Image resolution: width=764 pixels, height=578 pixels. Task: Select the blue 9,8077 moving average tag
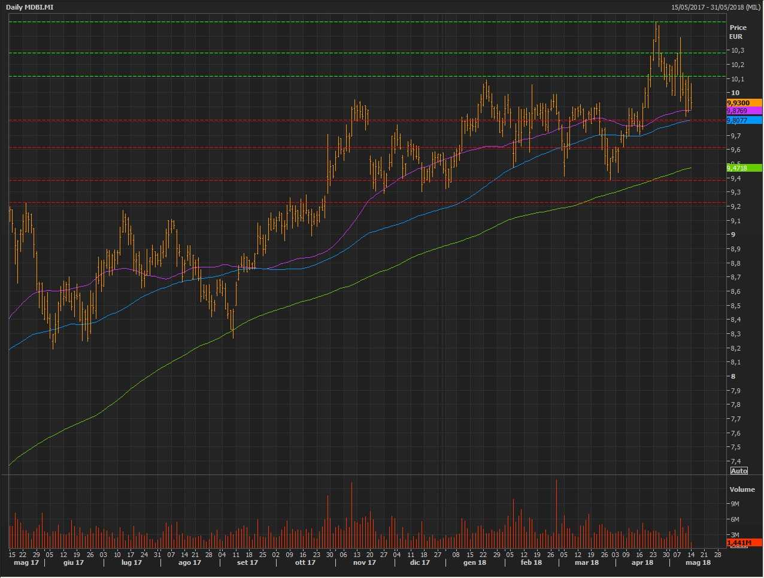[744, 120]
